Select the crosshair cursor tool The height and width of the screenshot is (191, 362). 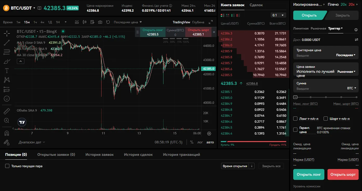point(7,33)
